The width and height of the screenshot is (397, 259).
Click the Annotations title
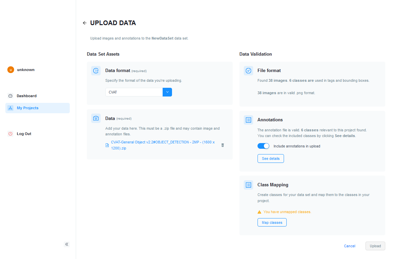pos(270,120)
